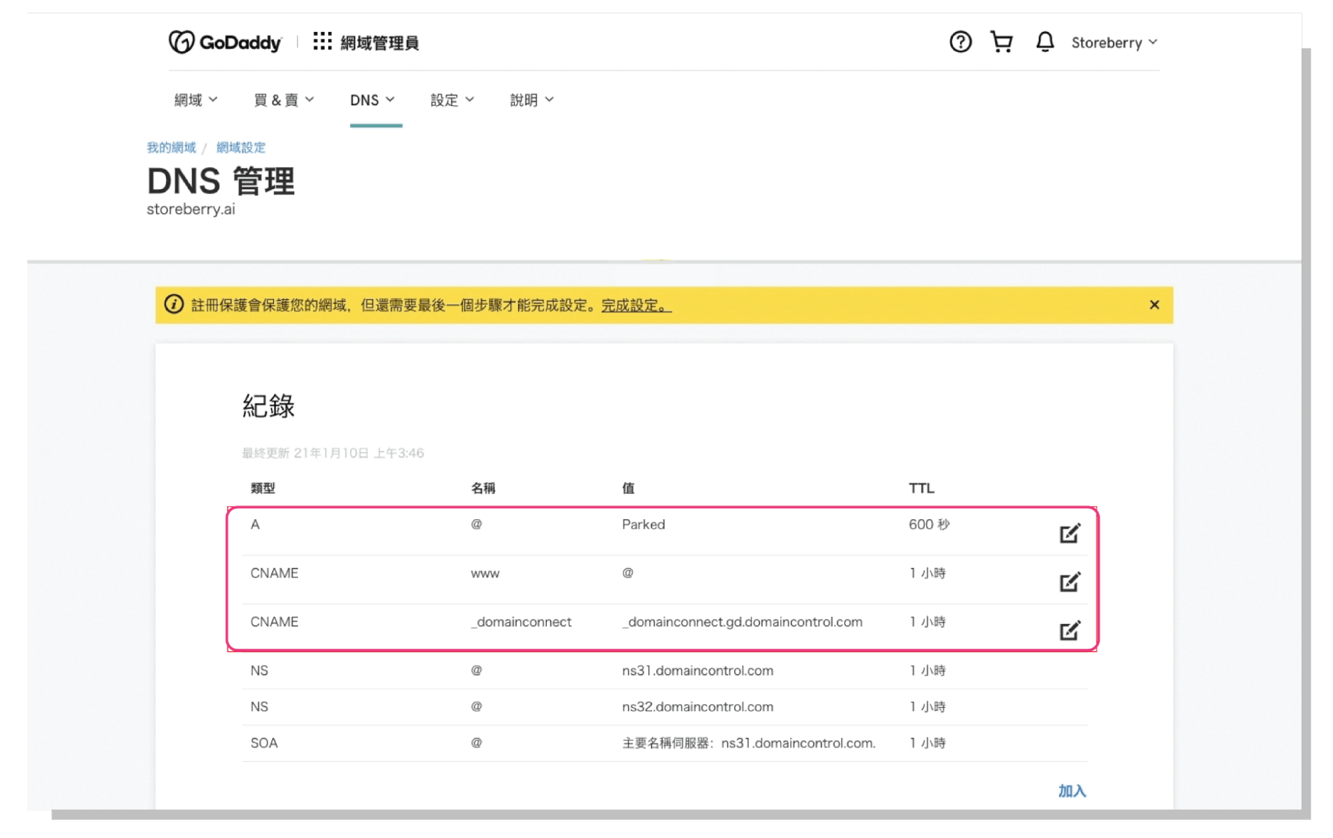Select the 600 秒 TTL cell
This screenshot has height=838, width=1333.
pos(929,525)
